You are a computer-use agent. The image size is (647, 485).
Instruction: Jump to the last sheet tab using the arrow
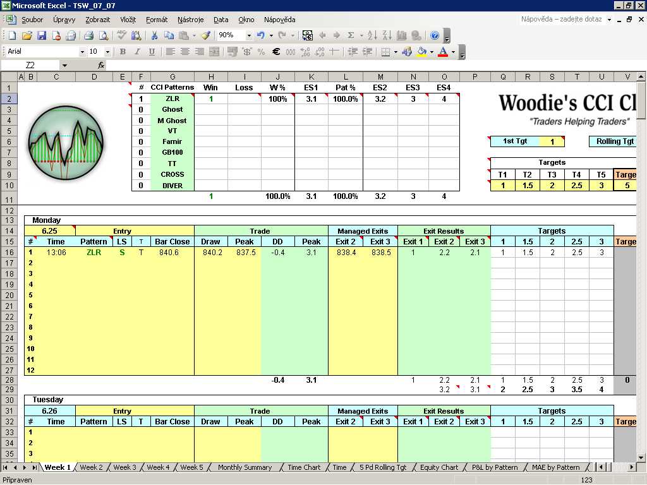tap(35, 467)
